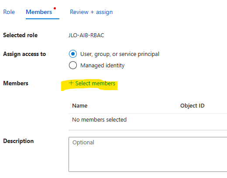
Task: Go to Review + assign tab
Action: point(91,12)
